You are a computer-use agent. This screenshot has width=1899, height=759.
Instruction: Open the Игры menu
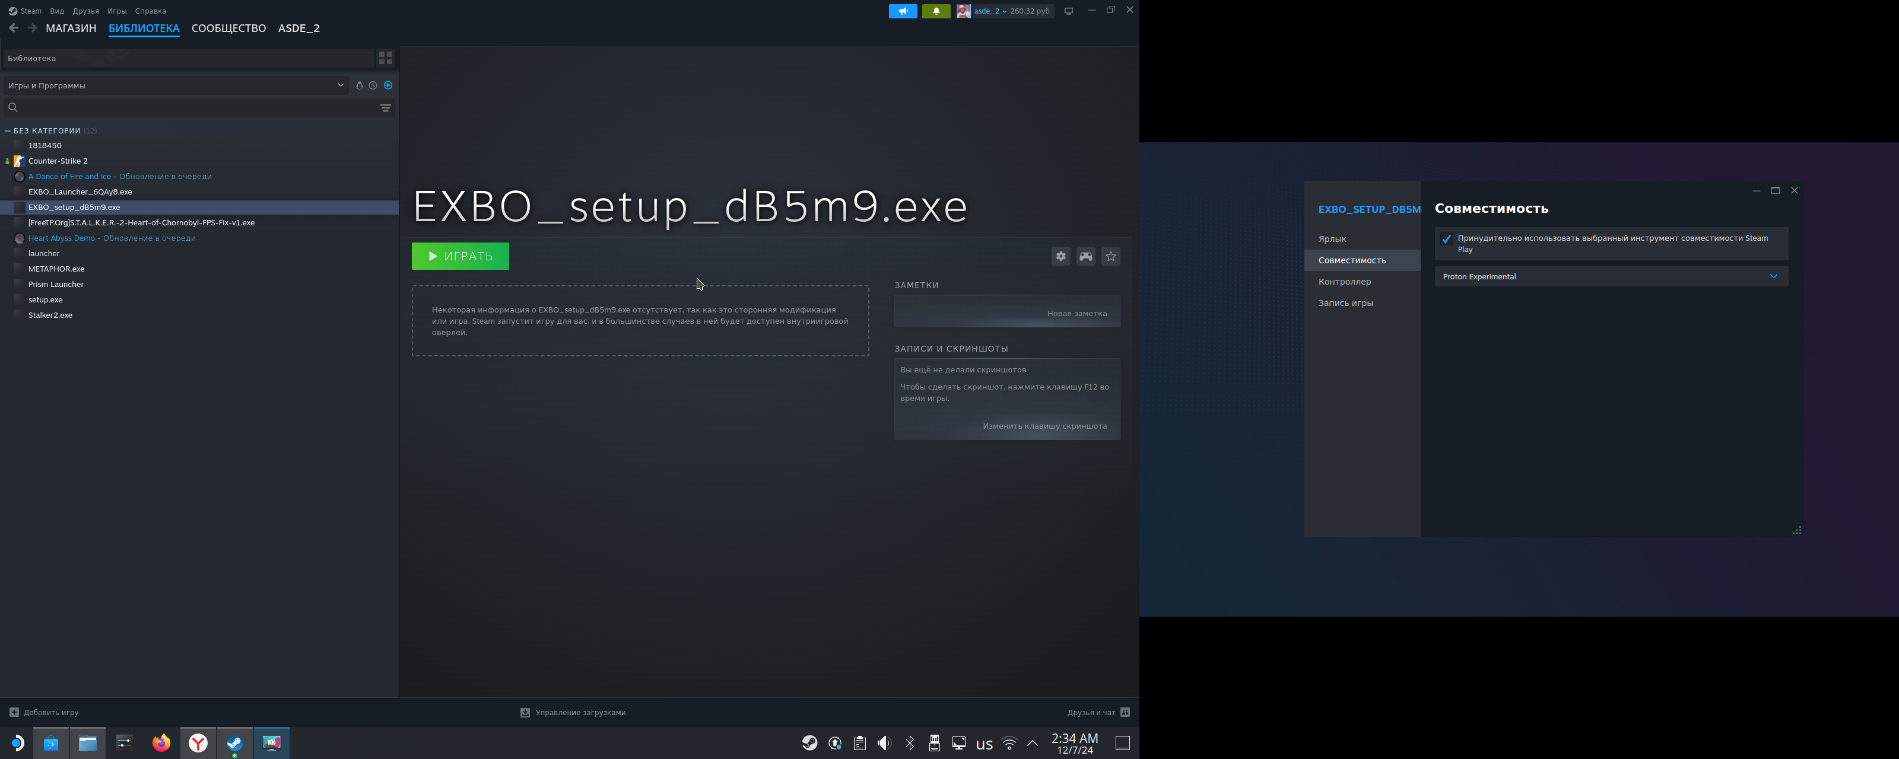point(116,11)
